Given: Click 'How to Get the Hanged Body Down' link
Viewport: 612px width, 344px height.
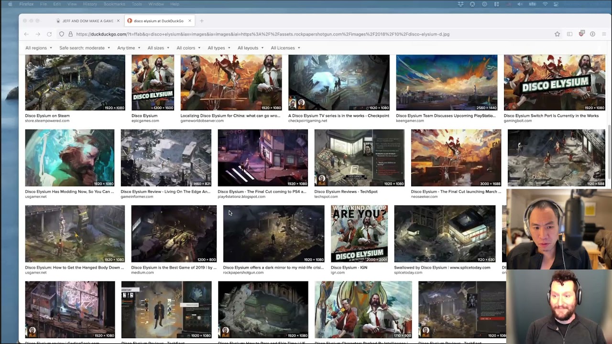Looking at the screenshot, I should click(75, 268).
